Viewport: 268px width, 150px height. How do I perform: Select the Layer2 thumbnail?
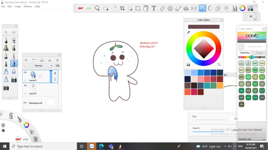tap(33, 88)
